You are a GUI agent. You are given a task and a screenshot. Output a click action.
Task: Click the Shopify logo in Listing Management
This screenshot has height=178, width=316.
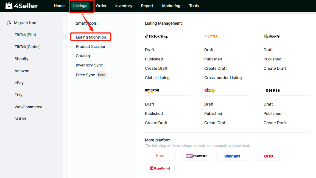pos(272,36)
